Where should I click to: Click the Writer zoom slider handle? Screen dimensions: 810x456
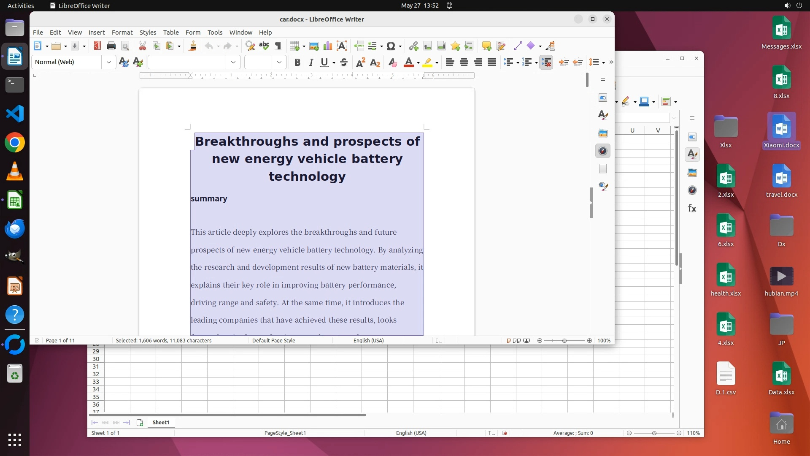[564, 341]
